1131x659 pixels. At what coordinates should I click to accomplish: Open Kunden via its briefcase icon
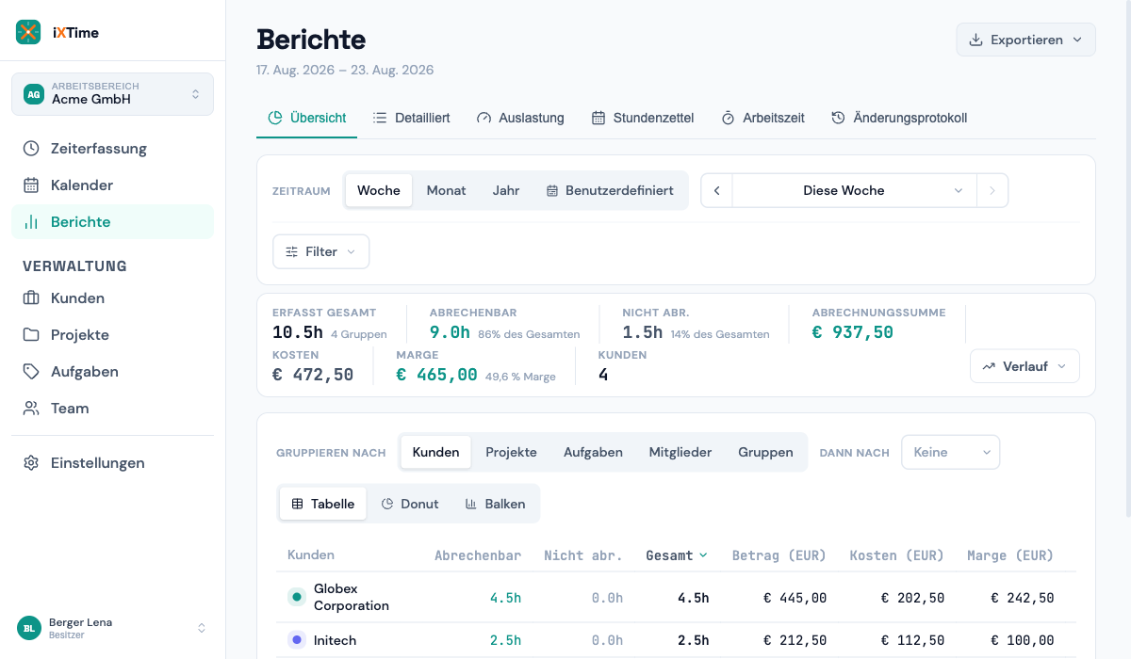(x=31, y=297)
